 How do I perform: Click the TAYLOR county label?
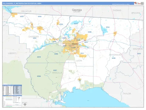coord(127,94)
